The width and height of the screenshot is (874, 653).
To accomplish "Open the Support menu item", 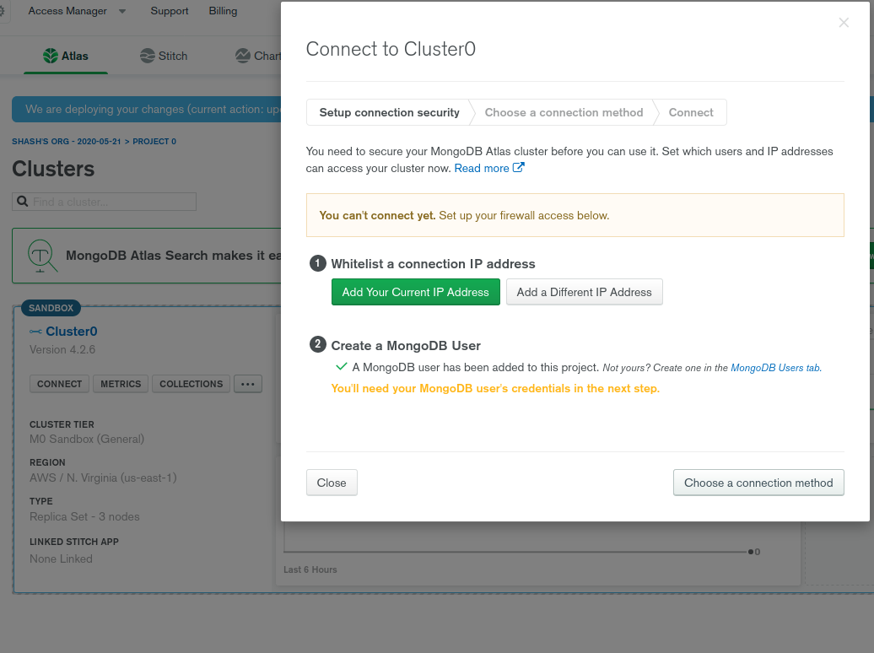I will tap(170, 11).
